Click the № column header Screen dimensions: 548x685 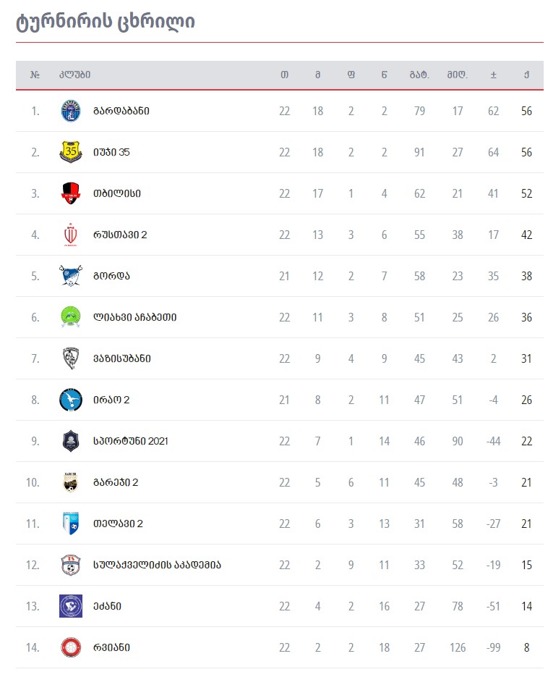(x=35, y=75)
